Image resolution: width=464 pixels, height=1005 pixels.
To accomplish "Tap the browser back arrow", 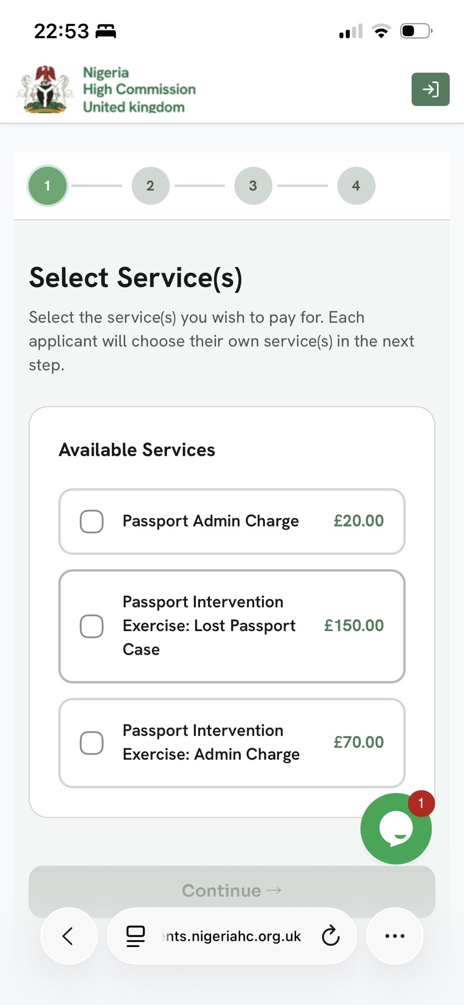I will (x=69, y=936).
